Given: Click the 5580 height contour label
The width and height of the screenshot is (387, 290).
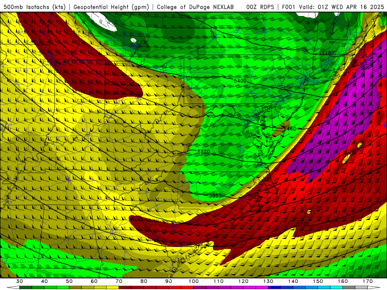Looking at the screenshot, I should click(x=215, y=196).
